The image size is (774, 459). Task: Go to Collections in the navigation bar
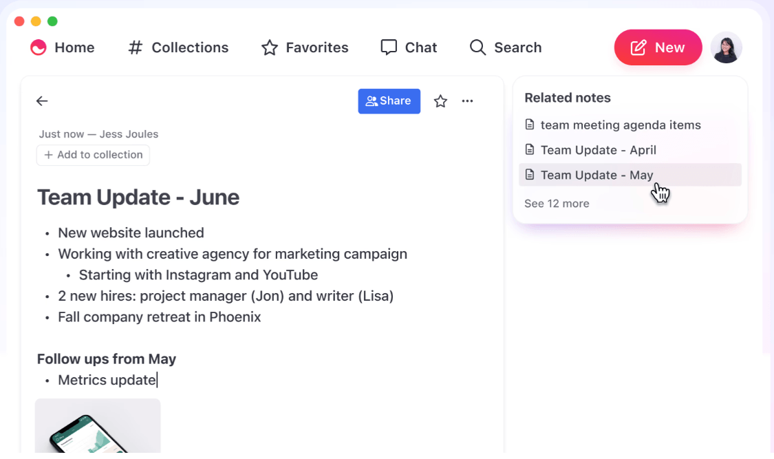point(178,47)
